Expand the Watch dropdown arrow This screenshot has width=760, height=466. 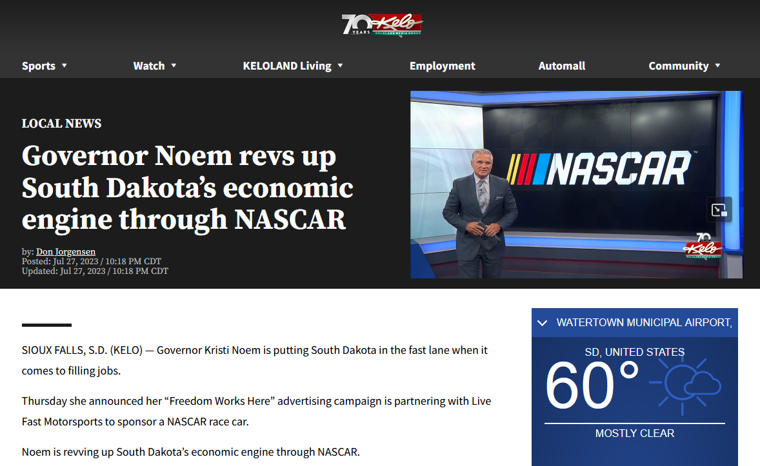(174, 65)
